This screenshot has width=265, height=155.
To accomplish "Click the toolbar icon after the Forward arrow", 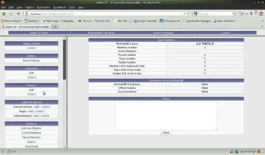I will [x=18, y=14].
